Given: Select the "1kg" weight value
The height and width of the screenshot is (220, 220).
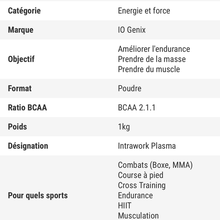Looking at the screenshot, I should point(124,127).
